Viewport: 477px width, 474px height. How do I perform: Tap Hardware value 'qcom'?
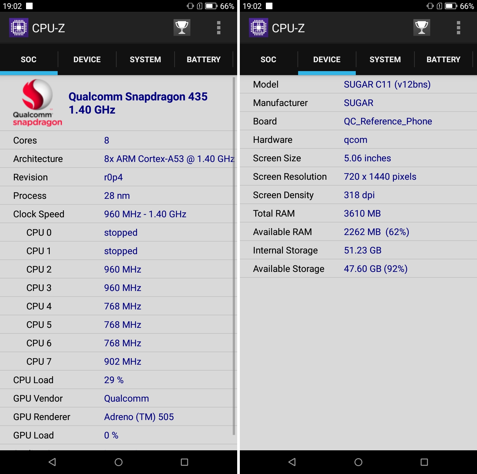(355, 140)
